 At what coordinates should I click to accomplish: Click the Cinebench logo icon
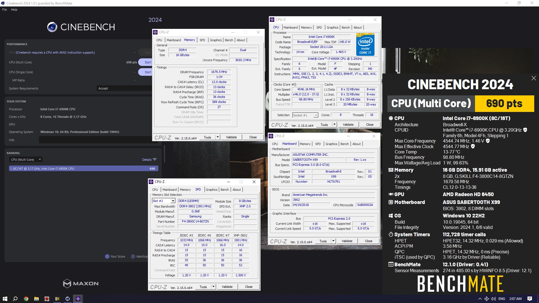click(52, 27)
